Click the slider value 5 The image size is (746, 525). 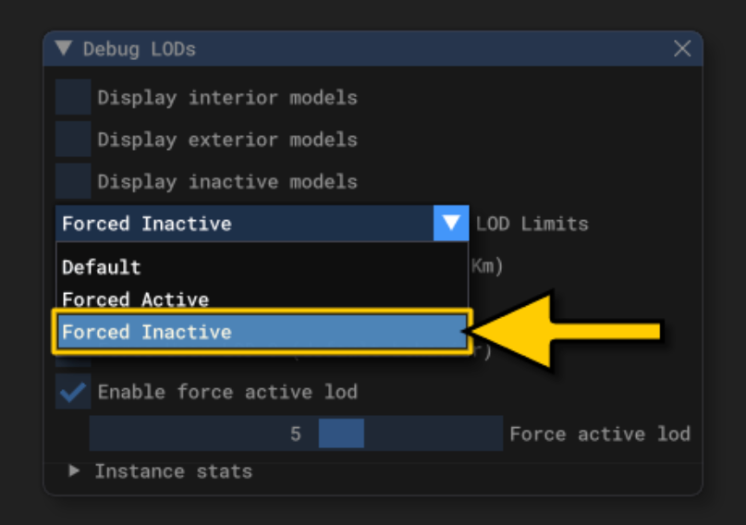(x=295, y=433)
